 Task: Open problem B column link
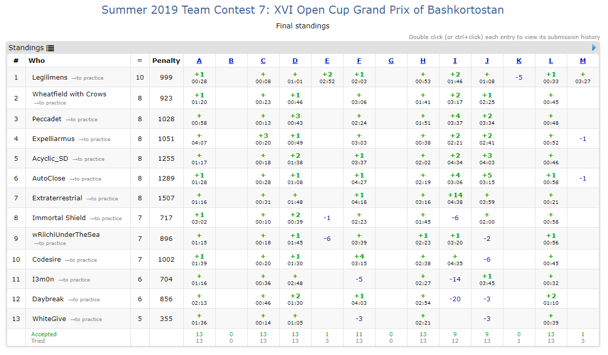pos(231,61)
